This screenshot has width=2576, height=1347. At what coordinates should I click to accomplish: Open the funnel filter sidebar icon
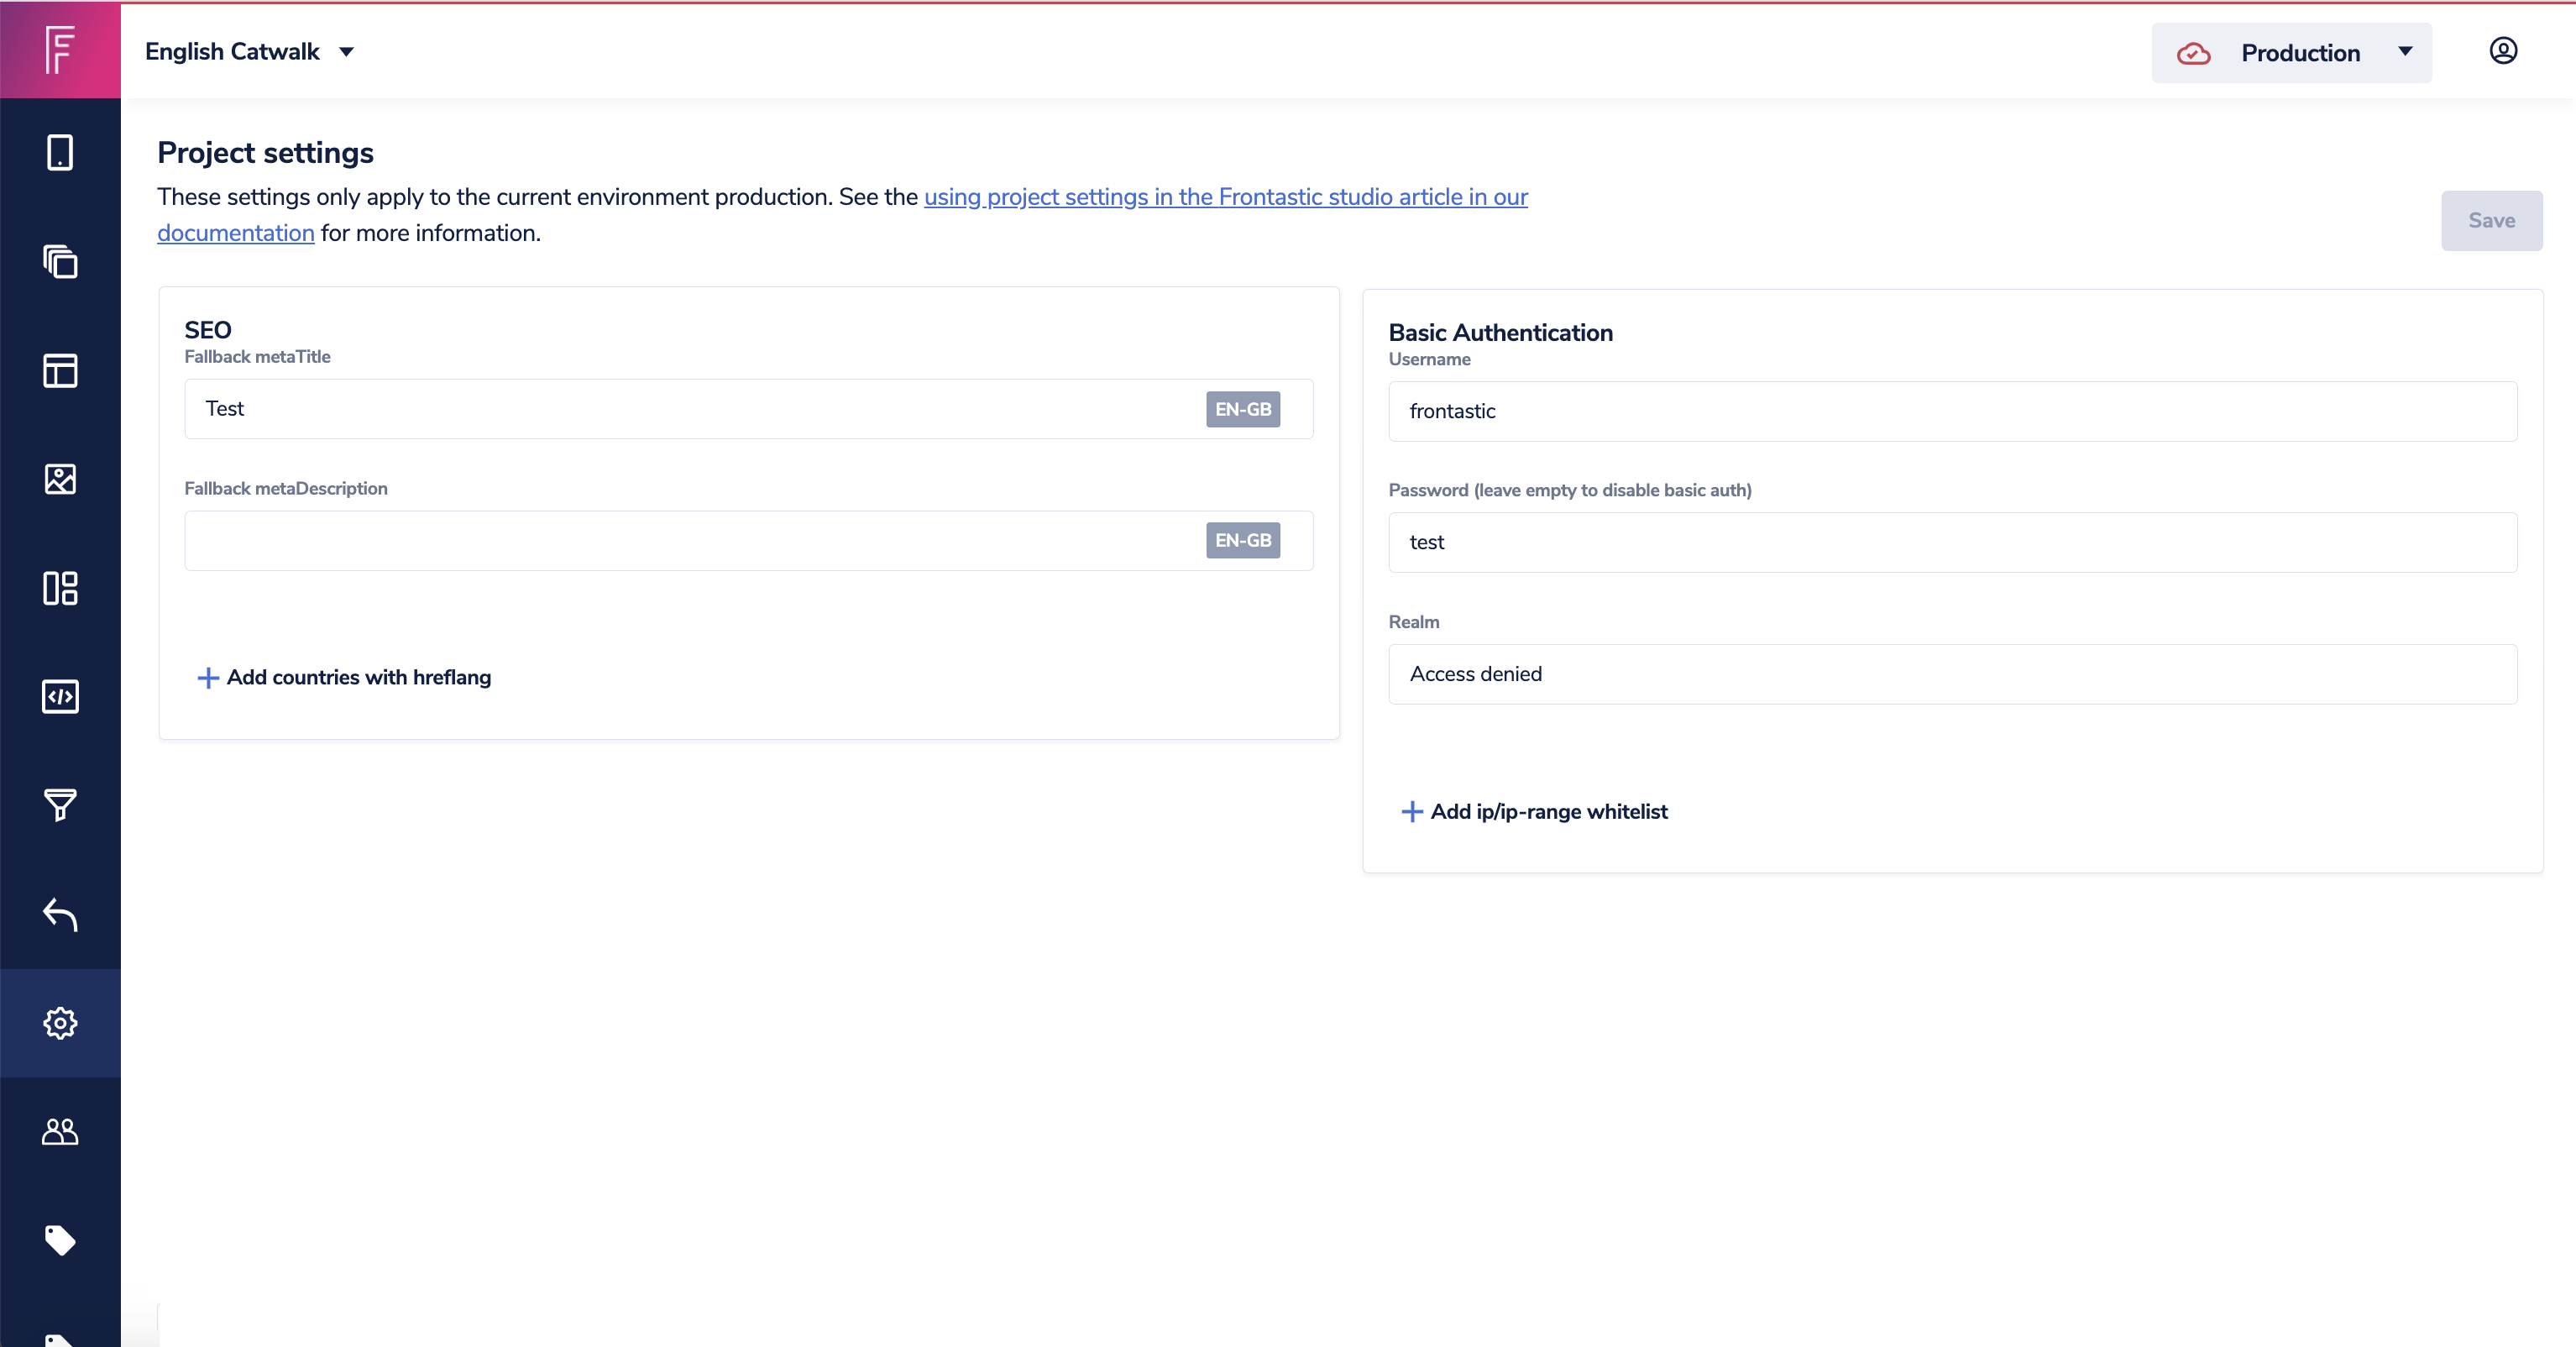click(60, 805)
